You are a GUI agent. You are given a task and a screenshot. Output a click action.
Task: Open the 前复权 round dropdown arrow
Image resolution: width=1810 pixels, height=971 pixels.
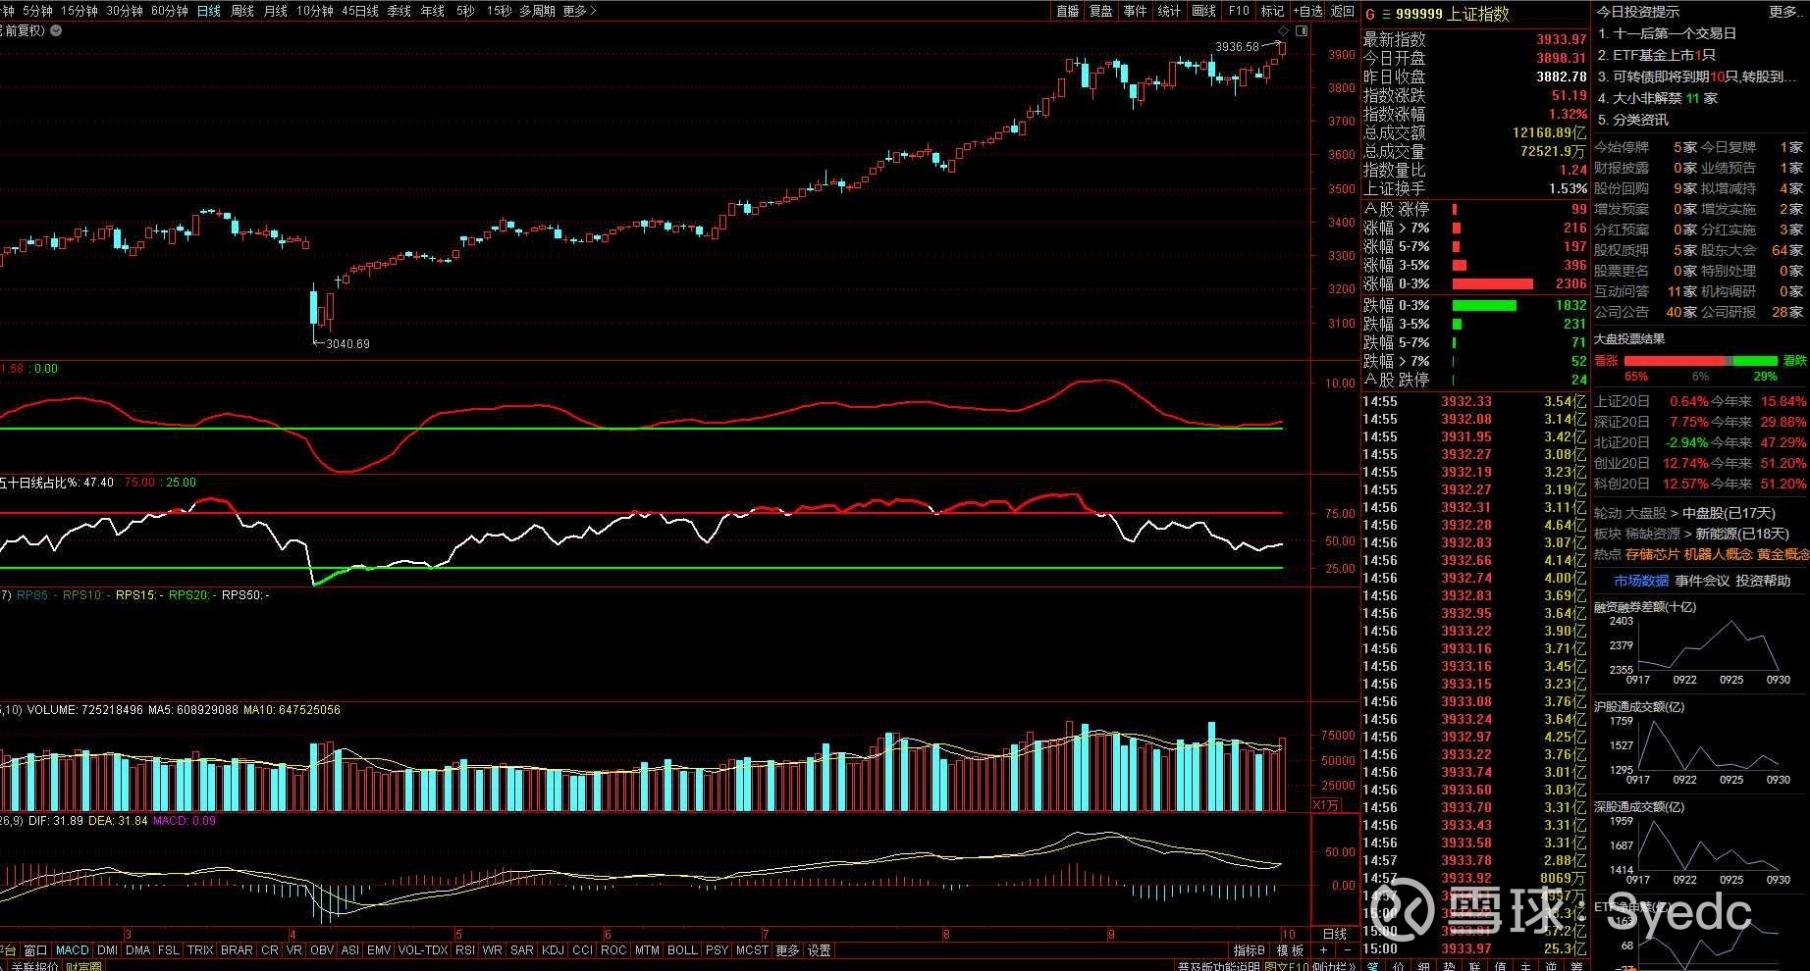tap(56, 30)
